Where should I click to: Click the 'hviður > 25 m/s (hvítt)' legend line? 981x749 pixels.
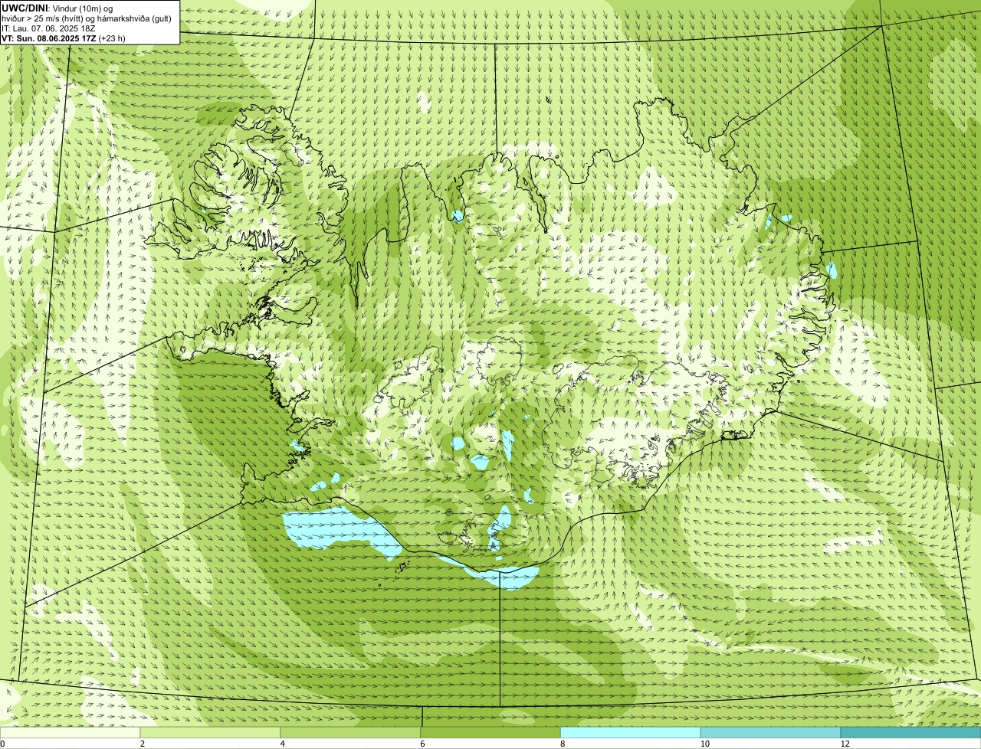click(86, 18)
